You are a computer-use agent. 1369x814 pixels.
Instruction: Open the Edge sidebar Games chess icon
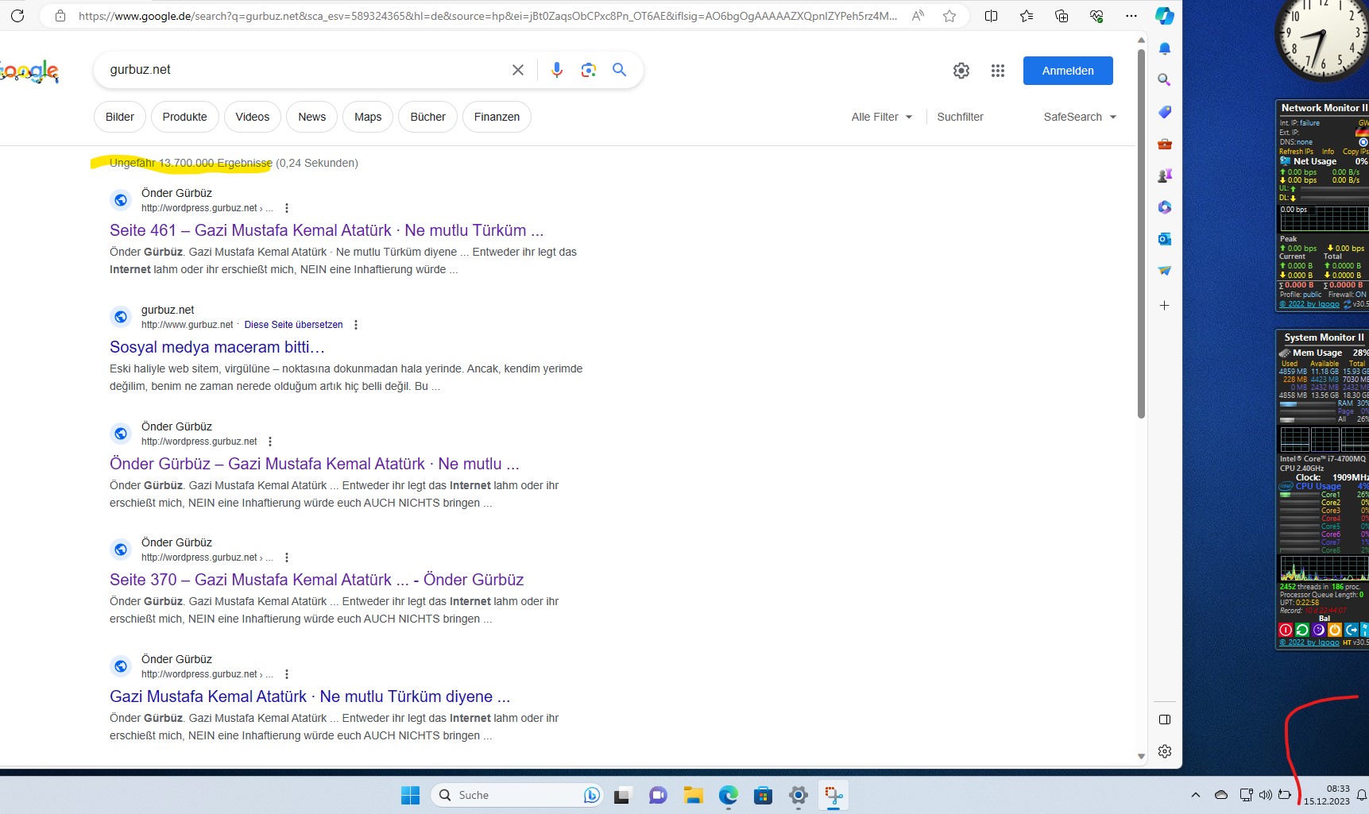tap(1165, 176)
